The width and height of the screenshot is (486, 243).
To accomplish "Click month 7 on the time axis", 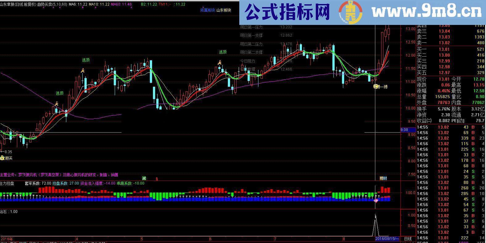I will 275,239.
